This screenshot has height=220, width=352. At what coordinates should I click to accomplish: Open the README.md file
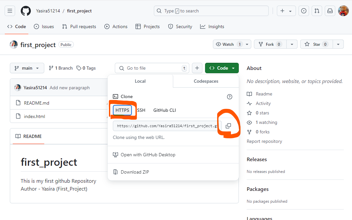pyautogui.click(x=37, y=103)
